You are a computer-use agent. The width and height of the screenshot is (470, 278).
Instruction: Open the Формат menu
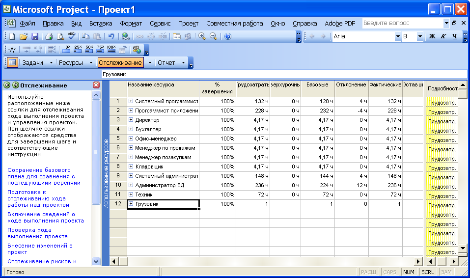click(131, 24)
